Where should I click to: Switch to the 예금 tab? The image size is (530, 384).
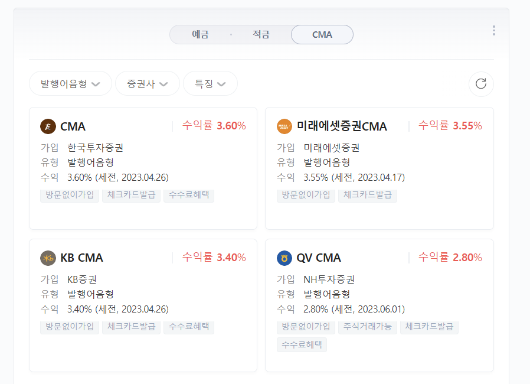(201, 34)
